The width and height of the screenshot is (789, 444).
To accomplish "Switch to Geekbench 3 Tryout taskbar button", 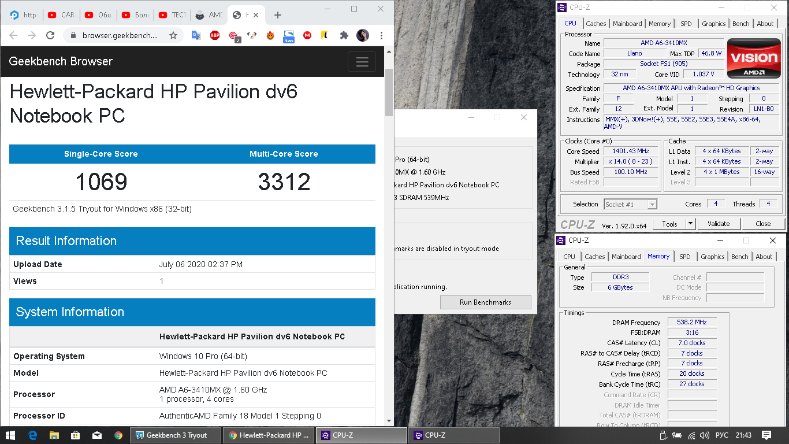I will 177,435.
